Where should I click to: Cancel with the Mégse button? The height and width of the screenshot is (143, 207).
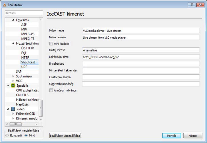(x=193, y=136)
